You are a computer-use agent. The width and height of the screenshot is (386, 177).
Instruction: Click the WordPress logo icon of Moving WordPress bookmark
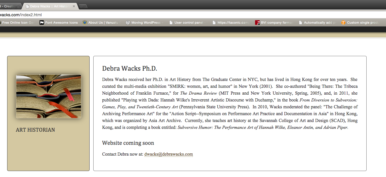pos(128,23)
